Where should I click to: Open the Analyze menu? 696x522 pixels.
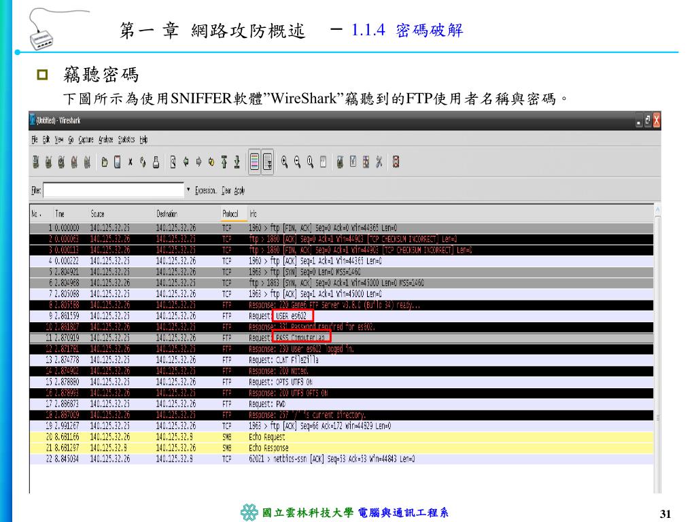tap(105, 140)
